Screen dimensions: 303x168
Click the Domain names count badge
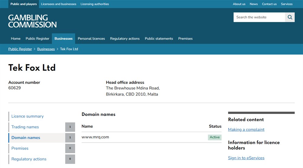(70, 137)
